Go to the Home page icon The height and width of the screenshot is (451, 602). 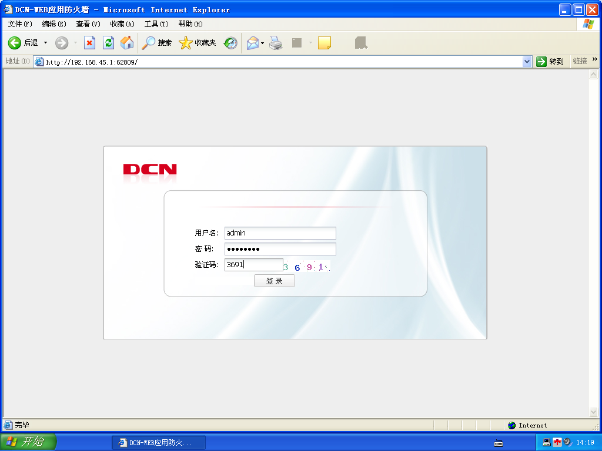(x=127, y=42)
